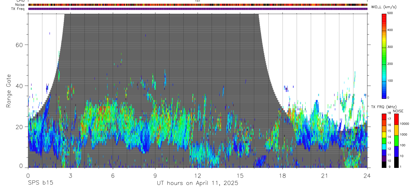
Task: Click the 13 label on TX FRQ colorbar
Action: [x=390, y=143]
